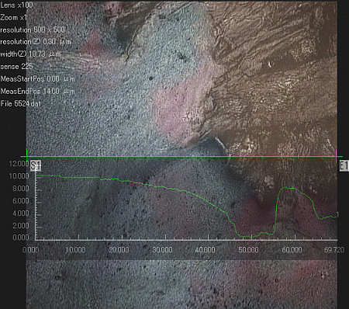This screenshot has width=349, height=309.
Task: Click the 30.000 x-axis tick label
Action: [x=163, y=250]
